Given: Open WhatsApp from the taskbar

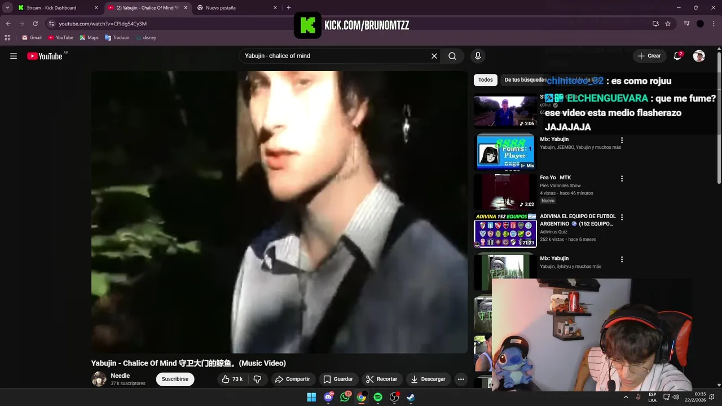Looking at the screenshot, I should tap(345, 397).
